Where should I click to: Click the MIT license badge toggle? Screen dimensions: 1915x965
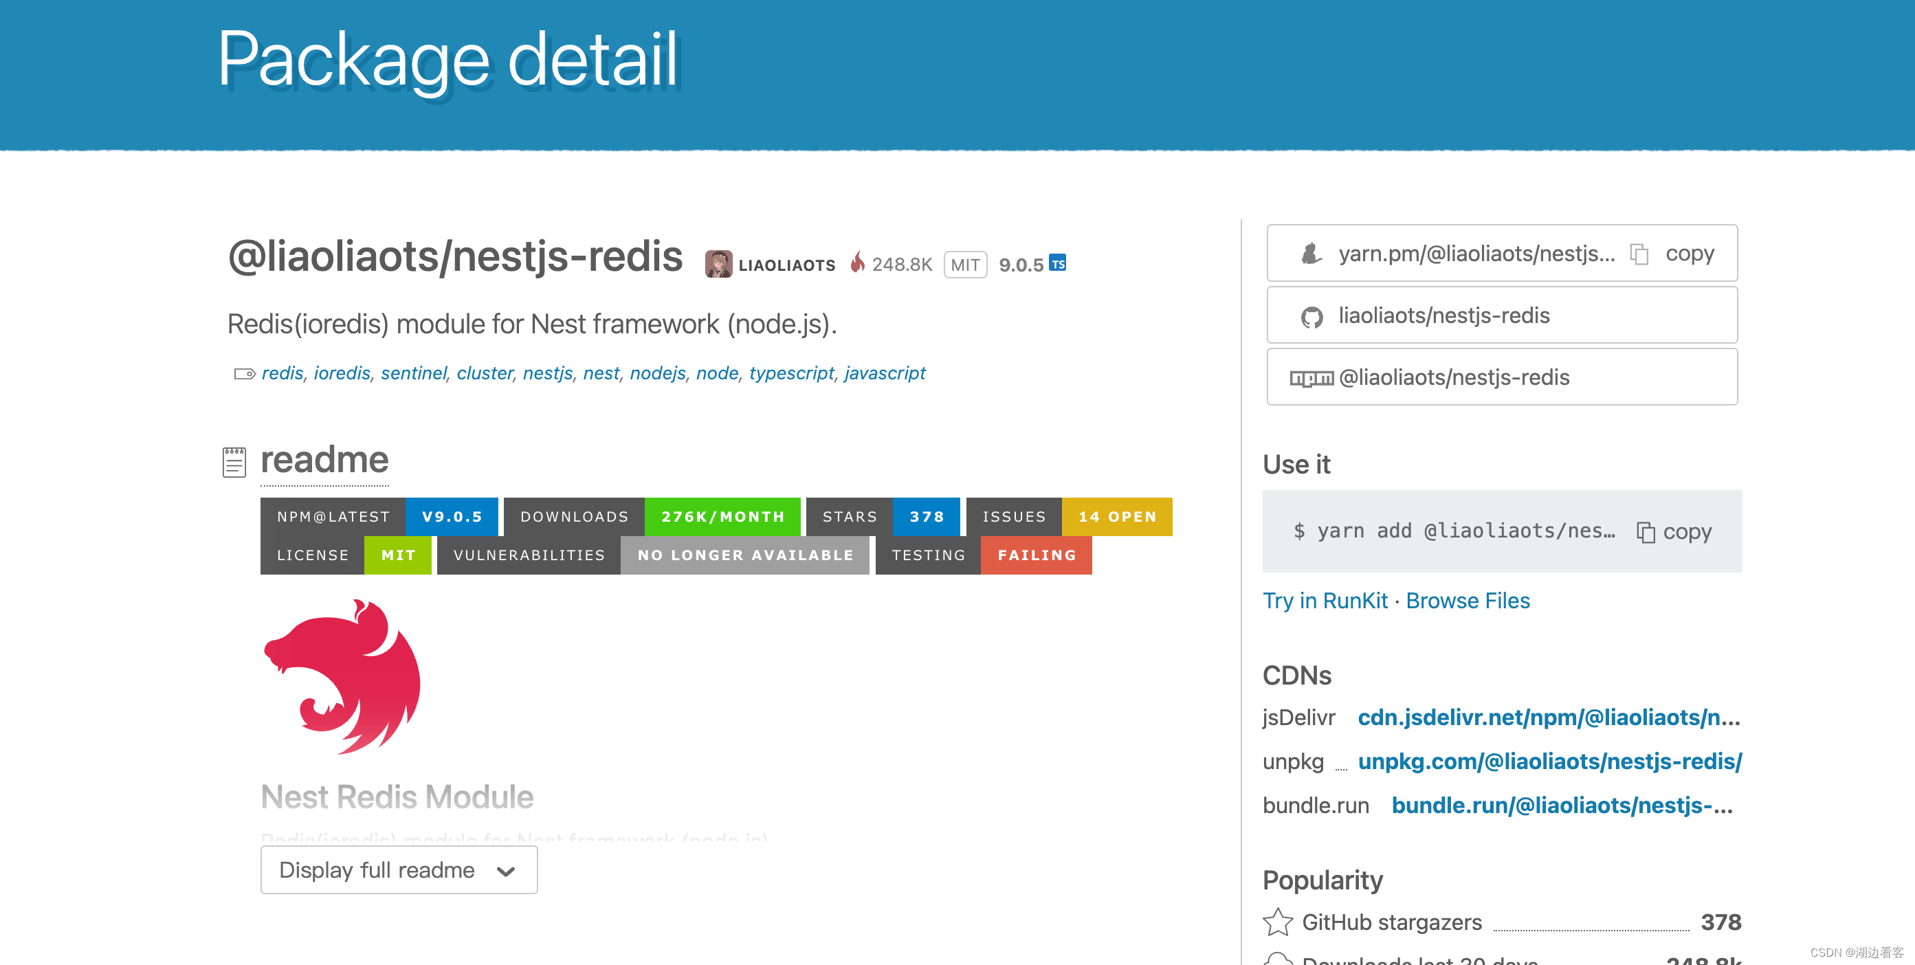[397, 554]
